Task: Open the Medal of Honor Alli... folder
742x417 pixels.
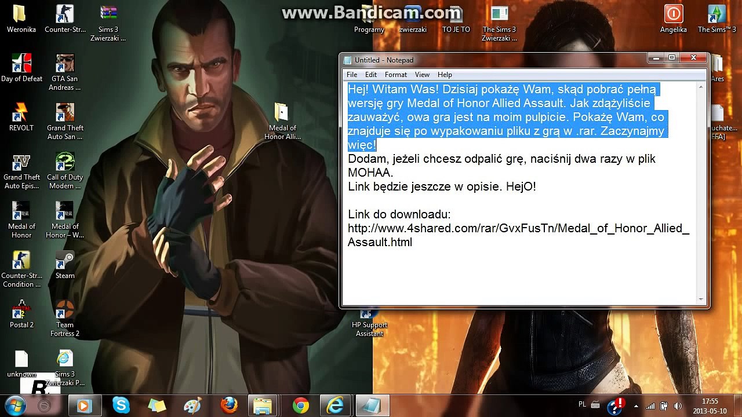Action: pos(282,122)
